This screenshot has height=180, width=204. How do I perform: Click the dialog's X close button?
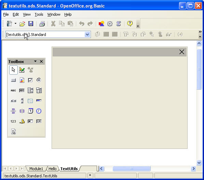point(182,52)
